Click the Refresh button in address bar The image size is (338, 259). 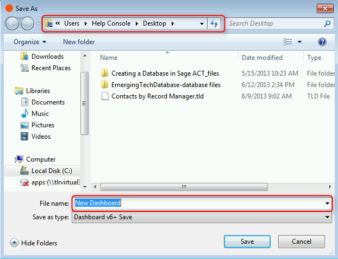click(214, 23)
